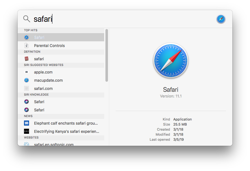Click the results list vertical scrollbar
Screen dimensions: 250x171
coord(107,55)
